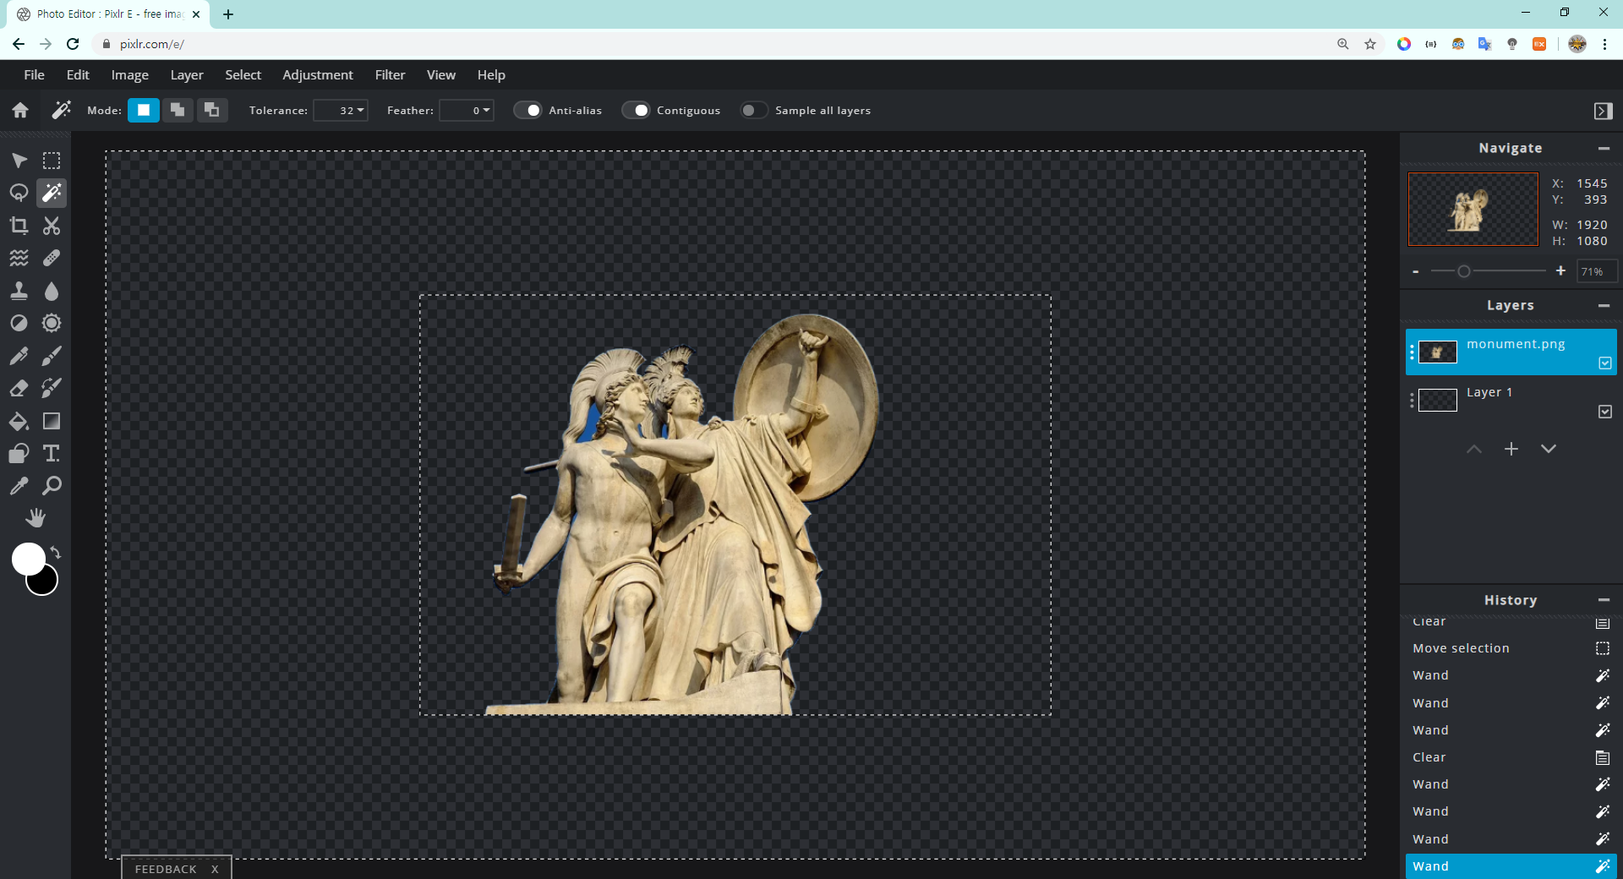This screenshot has width=1623, height=879.
Task: Select the Cutout scissors tool
Action: [52, 226]
